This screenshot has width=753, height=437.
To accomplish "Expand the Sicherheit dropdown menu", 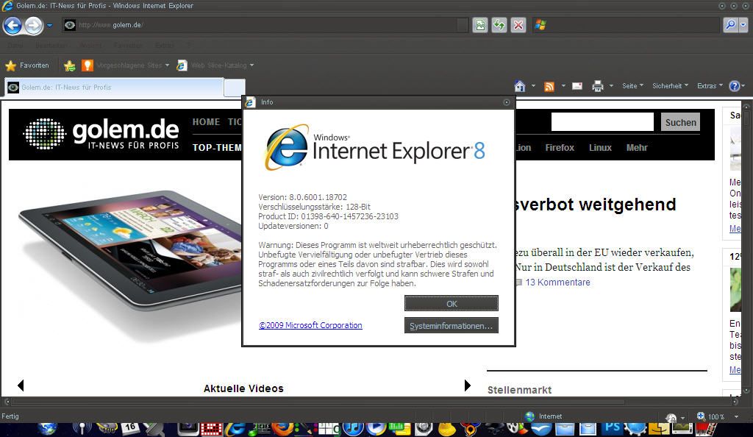I will coord(670,86).
